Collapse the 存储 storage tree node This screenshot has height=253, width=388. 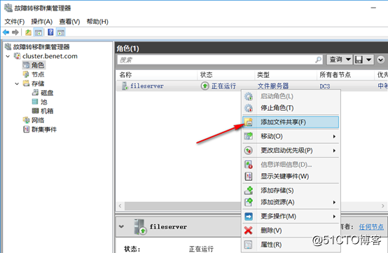click(17, 83)
